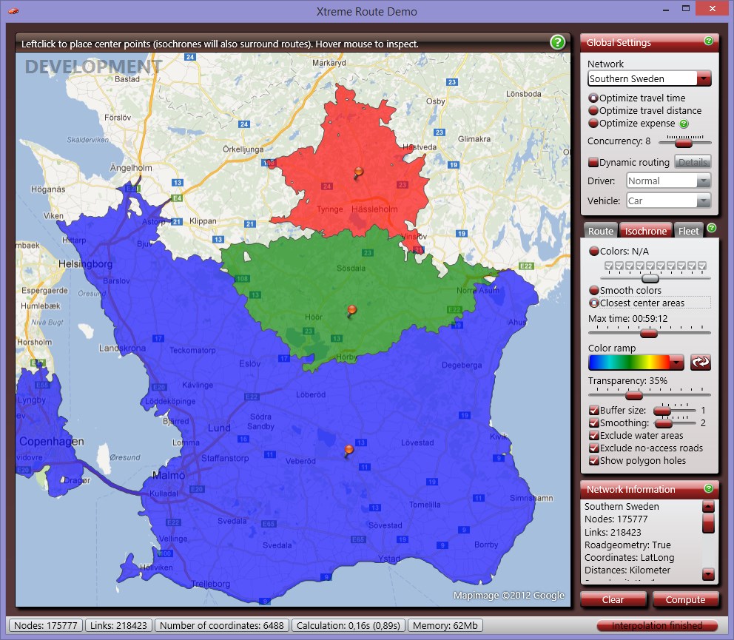Uncheck Exclude water areas
The image size is (734, 640).
(593, 436)
